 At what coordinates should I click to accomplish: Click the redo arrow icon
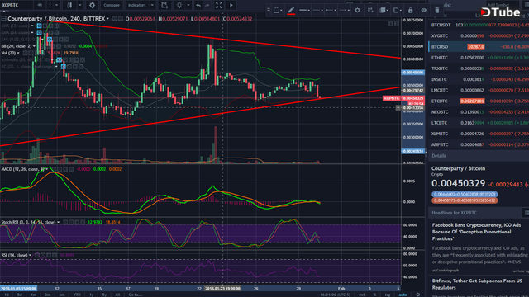coord(207,5)
